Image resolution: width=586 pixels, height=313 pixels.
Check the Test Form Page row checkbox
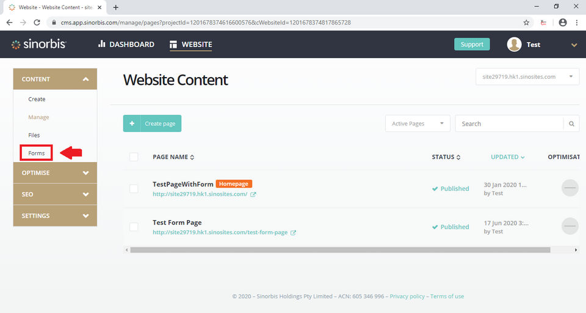pos(134,227)
